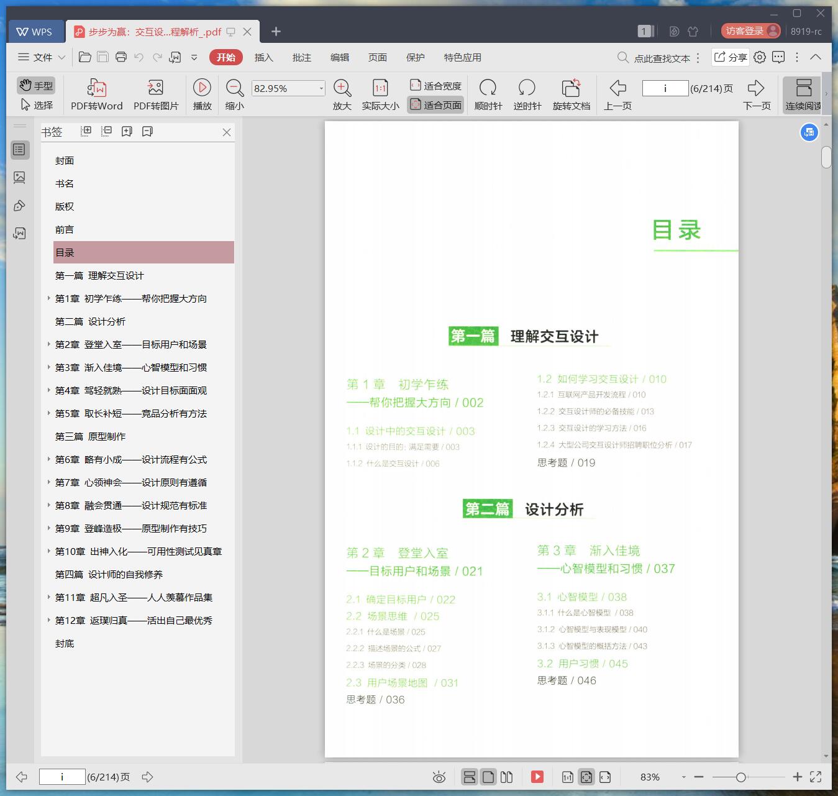The height and width of the screenshot is (796, 838).
Task: Open the 保护 tab
Action: coord(416,57)
